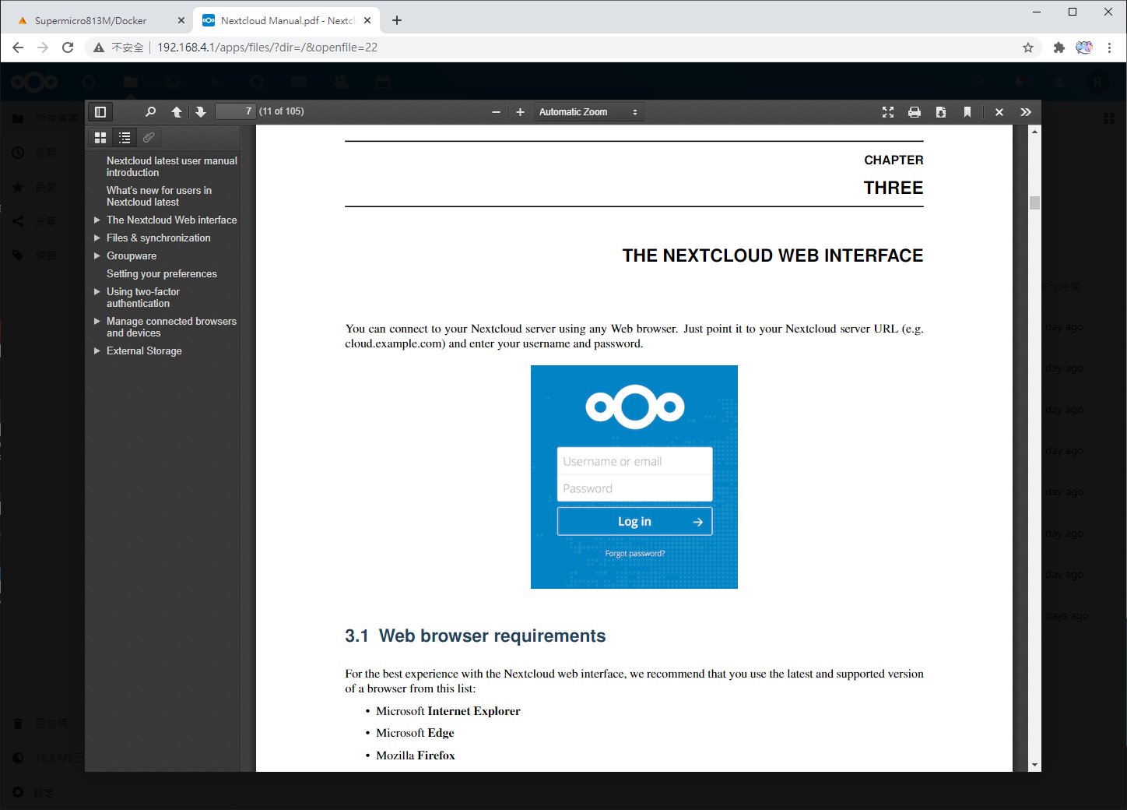The image size is (1127, 810).
Task: Open the PDF tools menu chevrons
Action: 1026,112
